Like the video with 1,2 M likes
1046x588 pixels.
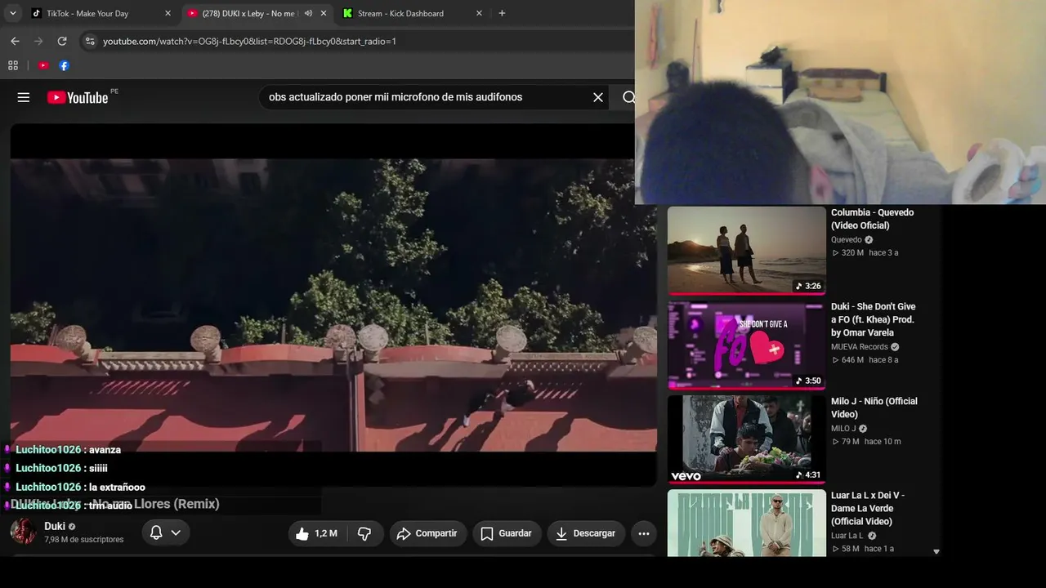coord(317,533)
